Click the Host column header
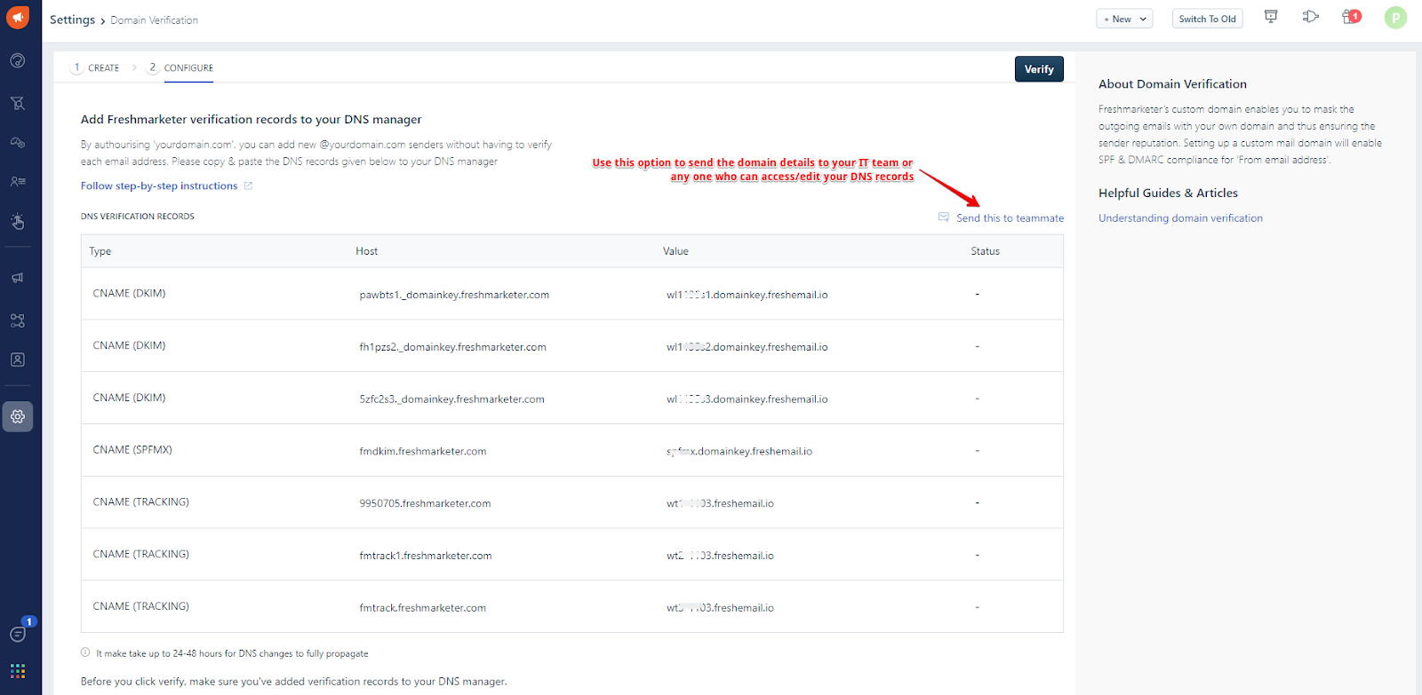The height and width of the screenshot is (695, 1422). pyautogui.click(x=367, y=251)
